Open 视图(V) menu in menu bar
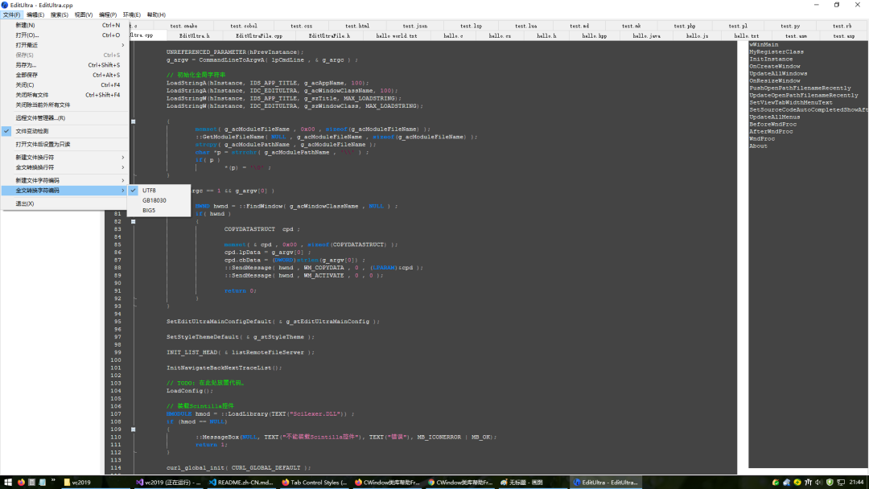The image size is (869, 489). click(83, 15)
